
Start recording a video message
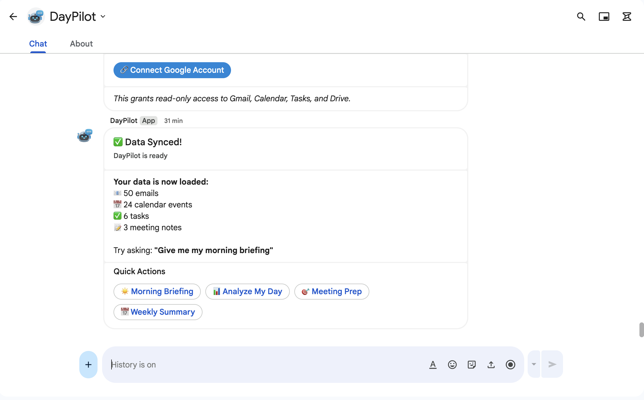510,365
